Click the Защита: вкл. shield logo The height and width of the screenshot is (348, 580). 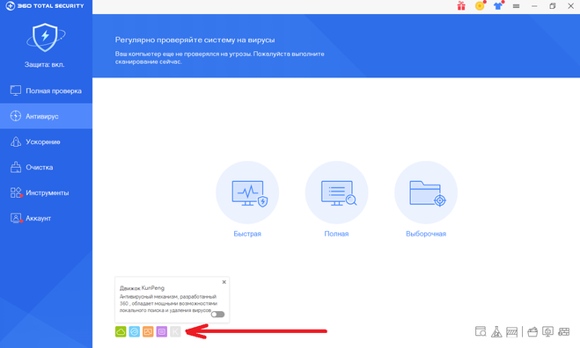point(45,37)
